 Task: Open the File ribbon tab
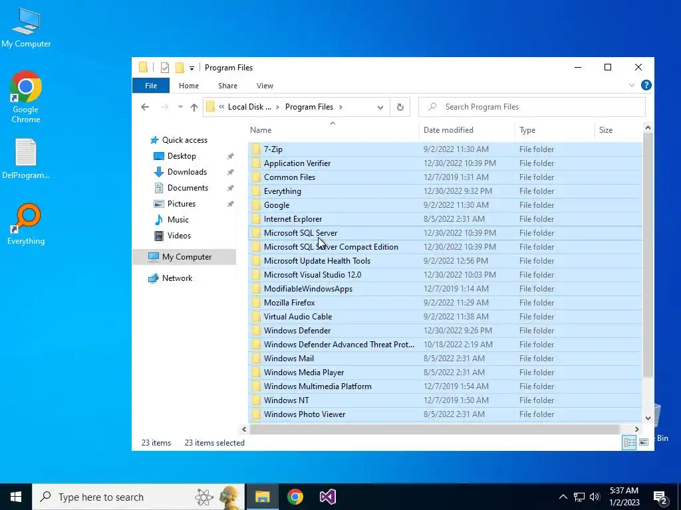click(151, 86)
